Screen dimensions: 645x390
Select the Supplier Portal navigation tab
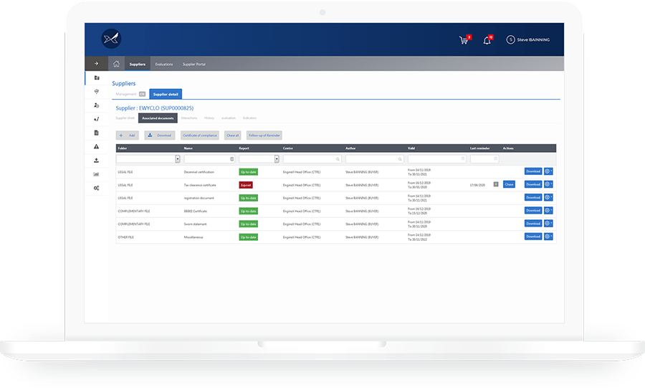194,65
